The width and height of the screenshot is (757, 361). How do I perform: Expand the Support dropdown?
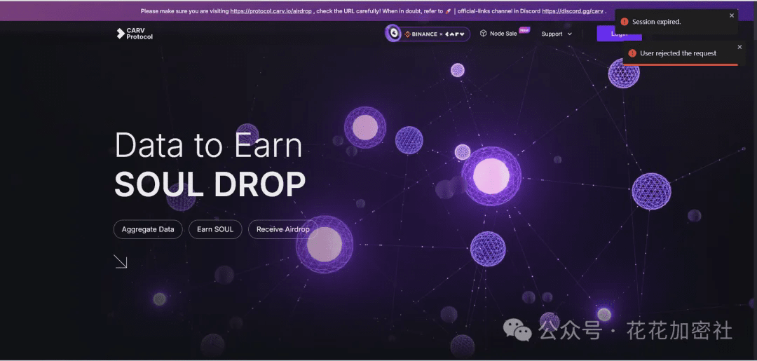[x=557, y=34]
